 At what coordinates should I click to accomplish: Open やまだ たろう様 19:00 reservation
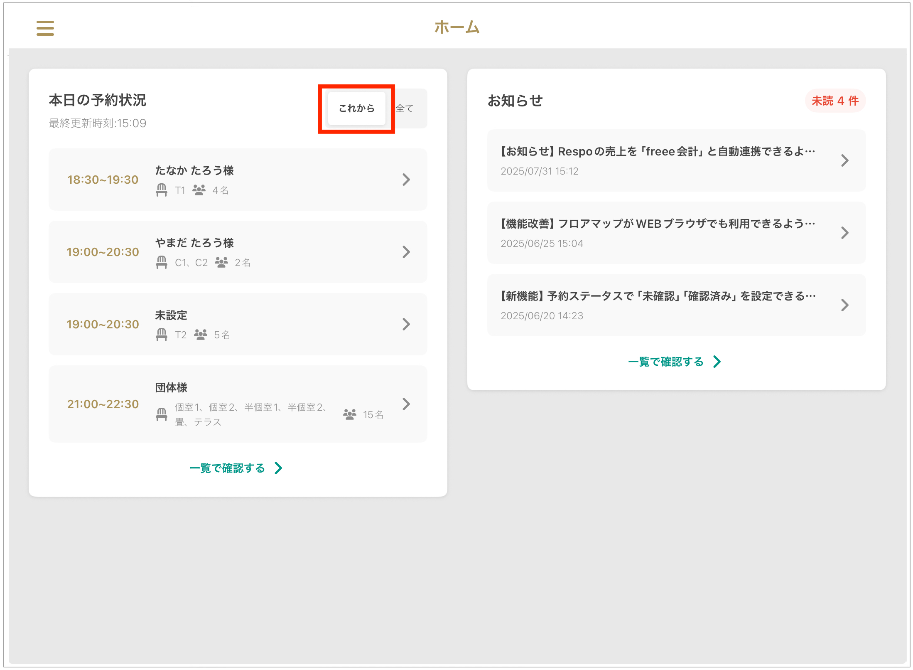click(x=238, y=252)
